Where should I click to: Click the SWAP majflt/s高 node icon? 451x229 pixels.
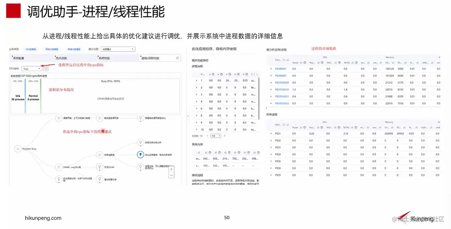[59, 167]
